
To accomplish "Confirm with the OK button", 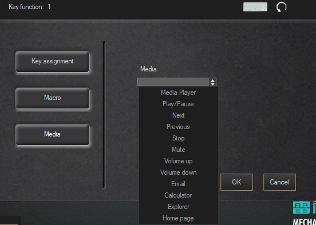I will [x=236, y=182].
